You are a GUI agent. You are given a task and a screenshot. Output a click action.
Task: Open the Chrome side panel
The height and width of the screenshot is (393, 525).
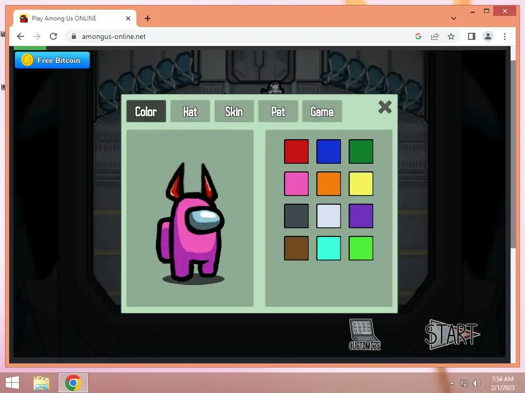tap(472, 36)
